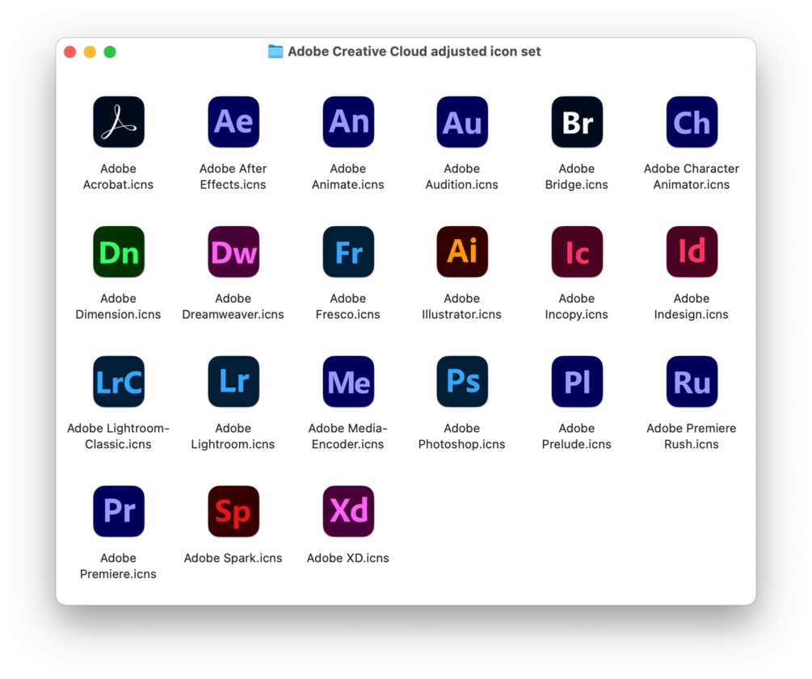The image size is (812, 679).
Task: Select the Lightroom Classic LrC icon
Action: point(119,381)
